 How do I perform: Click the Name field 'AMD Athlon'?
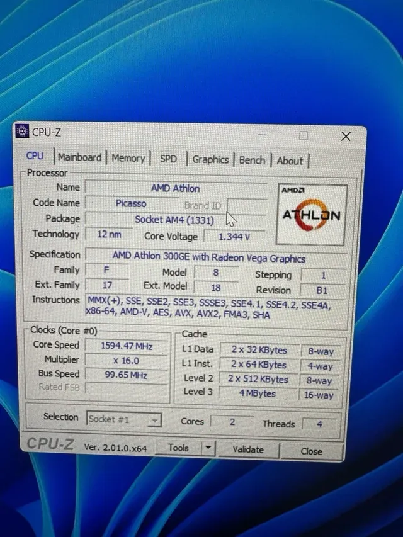[x=176, y=188]
